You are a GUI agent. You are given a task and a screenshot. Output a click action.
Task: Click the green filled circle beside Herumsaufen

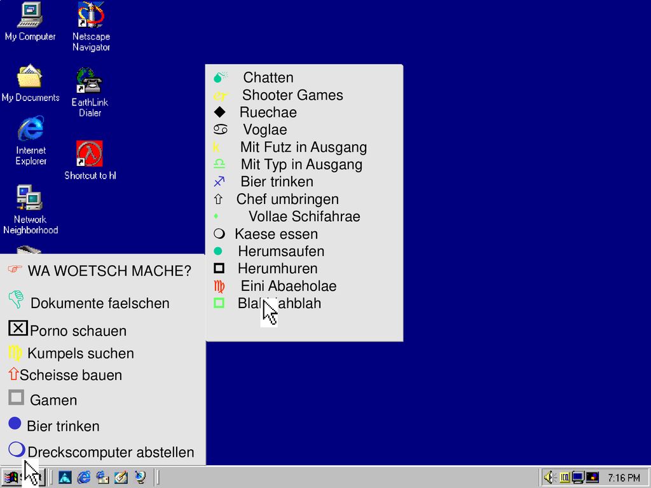[217, 251]
